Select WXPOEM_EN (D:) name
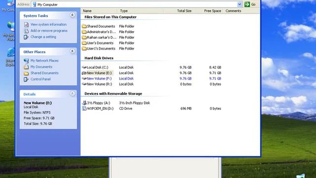 (100, 109)
